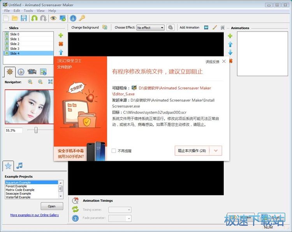292x232 pixels.
Task: Open a project with the folder icon
Action: (x=15, y=18)
